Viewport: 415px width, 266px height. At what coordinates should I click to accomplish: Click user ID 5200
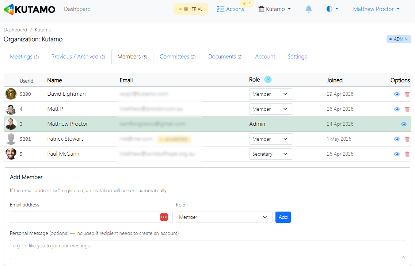(26, 94)
